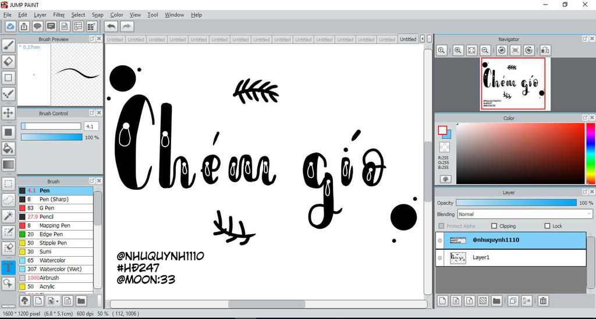
Task: Select the Eraser tool
Action: 8,62
